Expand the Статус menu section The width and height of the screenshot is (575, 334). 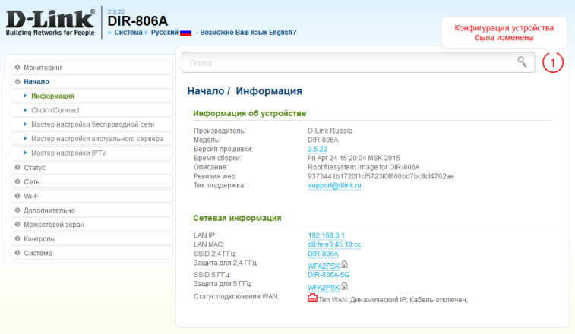point(92,168)
